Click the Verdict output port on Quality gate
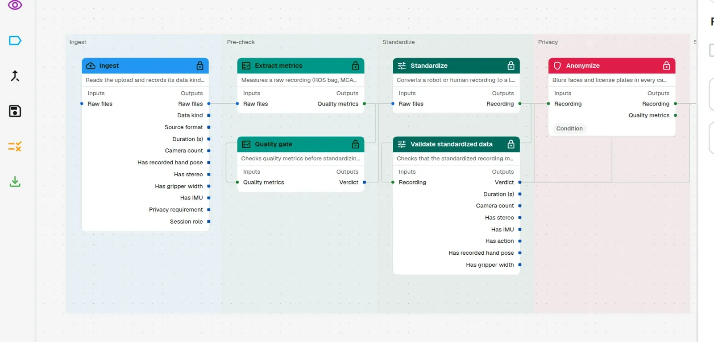 click(365, 182)
